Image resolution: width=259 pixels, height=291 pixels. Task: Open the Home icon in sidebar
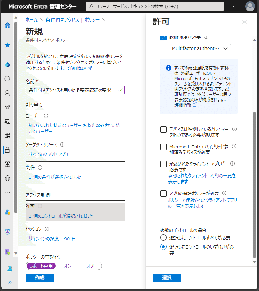[7, 25]
